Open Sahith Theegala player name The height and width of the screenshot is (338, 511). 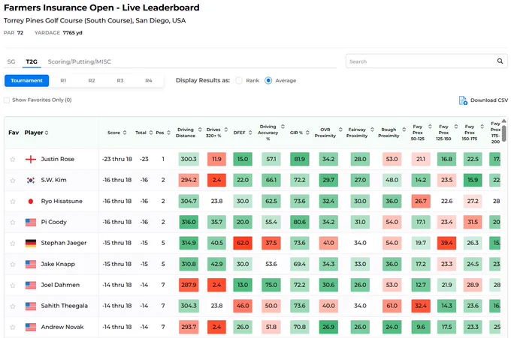click(64, 307)
